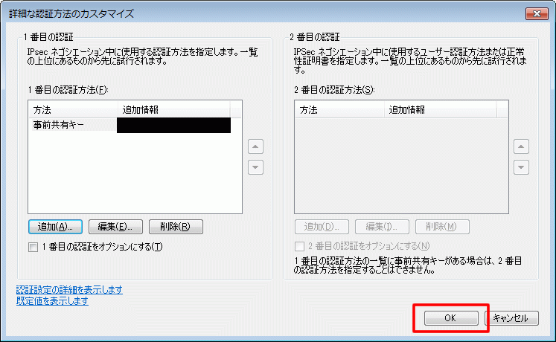The image size is (556, 342).
Task: Click 追加情報 column header in first list
Action: (x=173, y=110)
